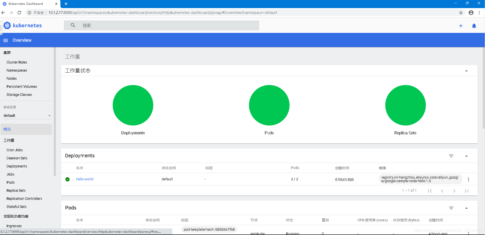Open a new browser tab

pyautogui.click(x=66, y=4)
